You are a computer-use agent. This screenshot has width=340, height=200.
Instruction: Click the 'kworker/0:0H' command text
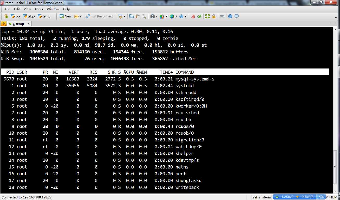(191, 106)
